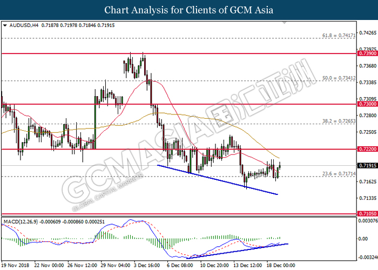Select the current price tag 0.71915

367,166
